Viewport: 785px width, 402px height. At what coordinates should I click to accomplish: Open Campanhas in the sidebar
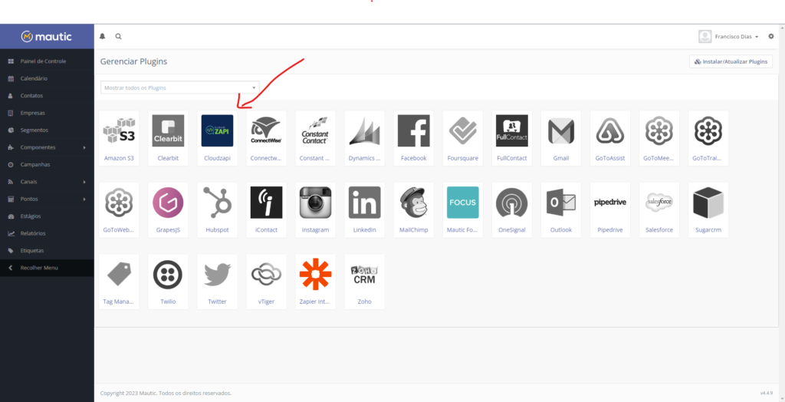pos(47,164)
